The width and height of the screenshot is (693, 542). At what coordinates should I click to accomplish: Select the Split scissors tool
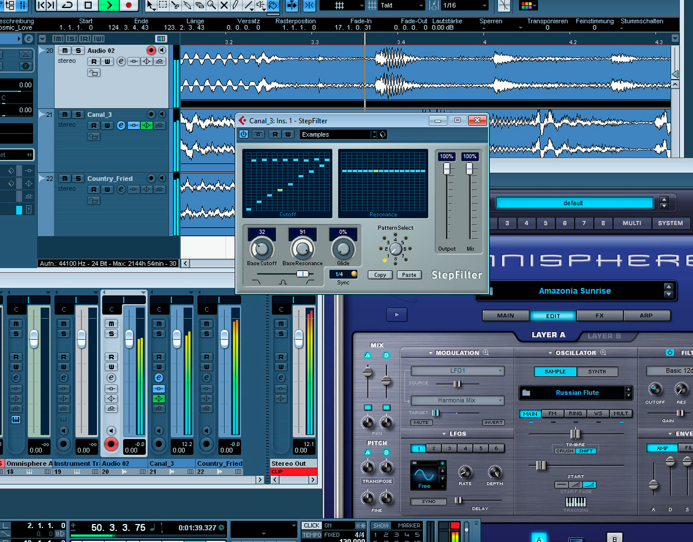pyautogui.click(x=176, y=5)
